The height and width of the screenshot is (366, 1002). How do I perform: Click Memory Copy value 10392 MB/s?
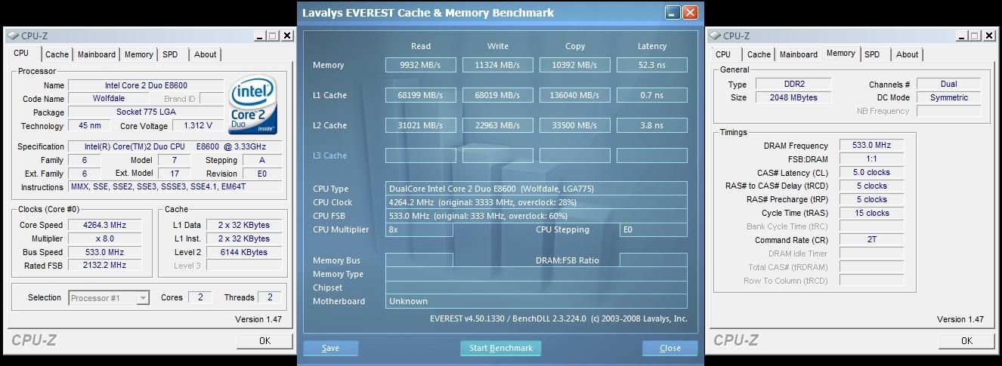(574, 66)
